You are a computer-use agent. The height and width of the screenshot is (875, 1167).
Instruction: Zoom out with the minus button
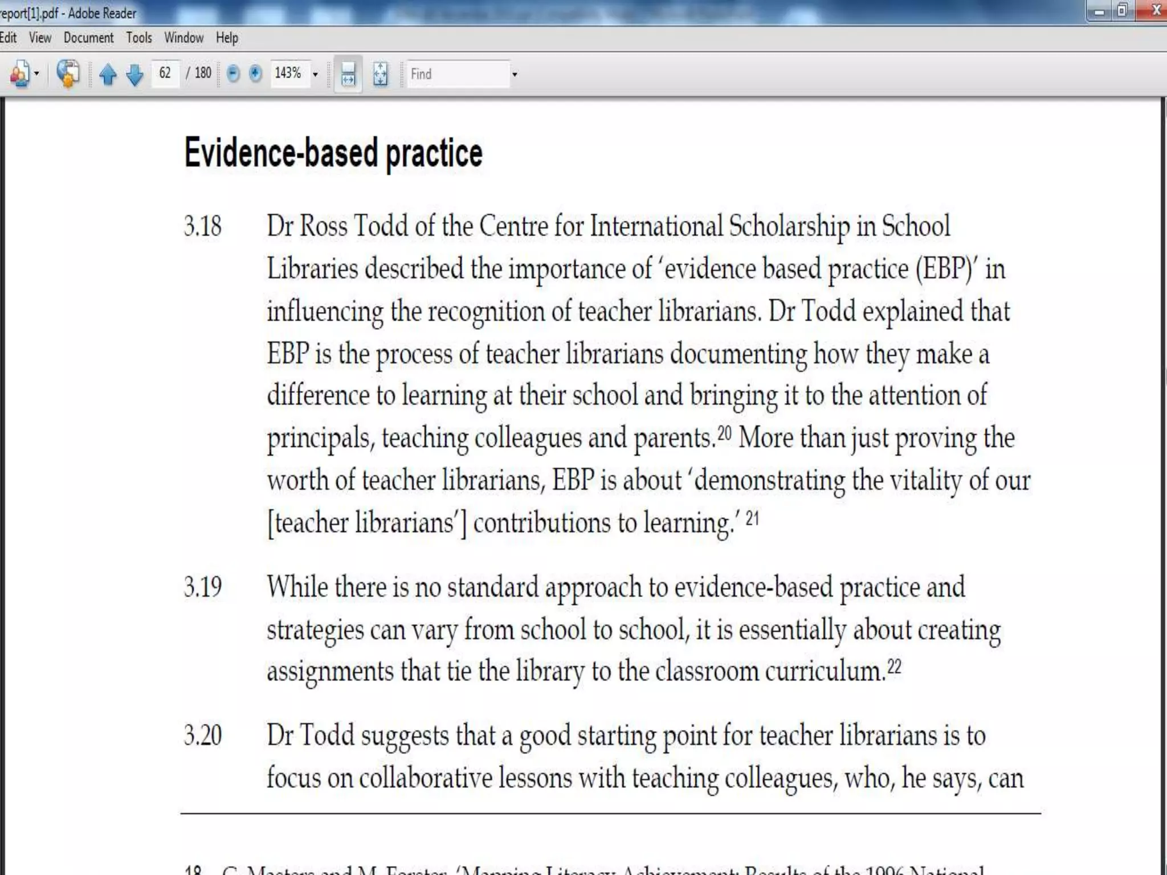[x=233, y=73]
